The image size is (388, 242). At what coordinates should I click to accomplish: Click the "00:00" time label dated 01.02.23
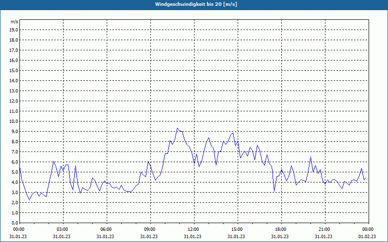coord(369,229)
